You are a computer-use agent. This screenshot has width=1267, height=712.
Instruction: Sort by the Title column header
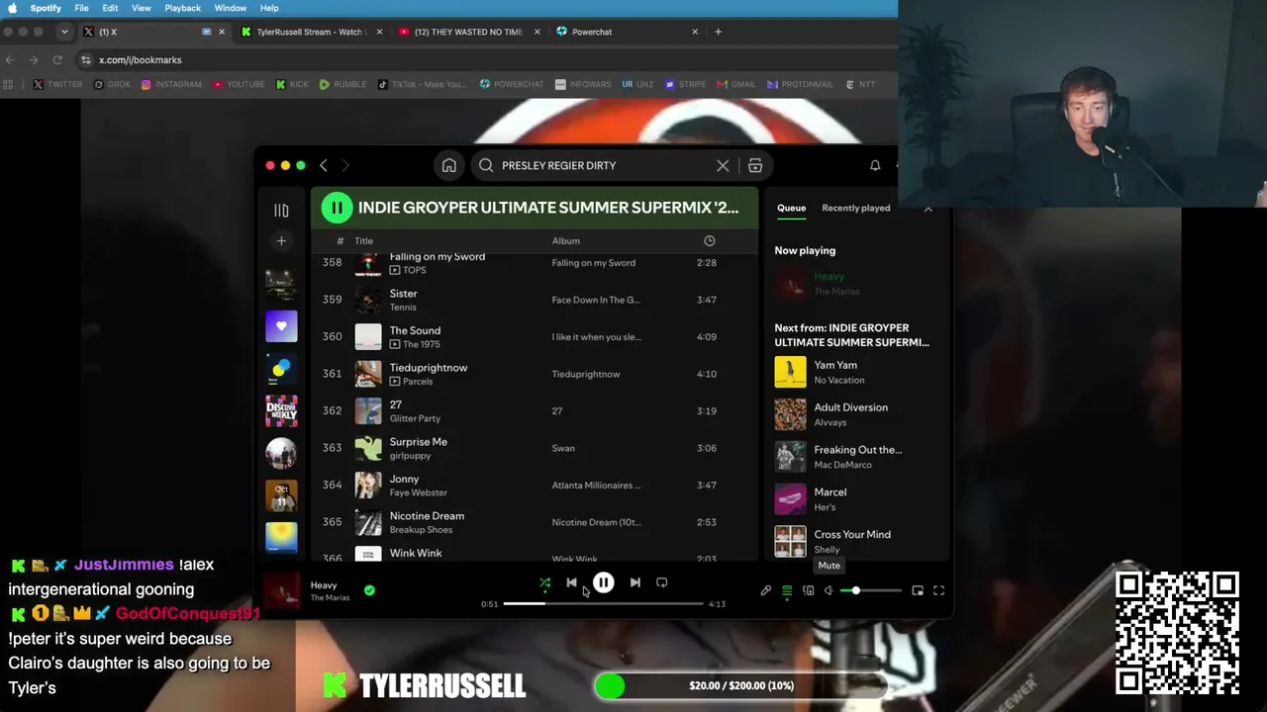[364, 241]
